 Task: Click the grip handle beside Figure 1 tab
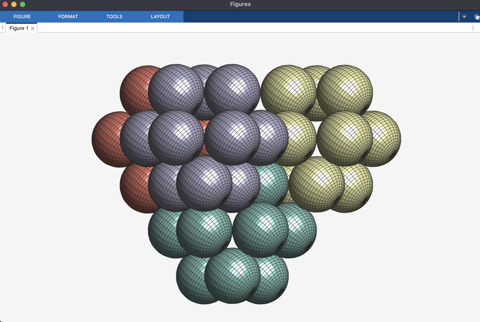pyautogui.click(x=3, y=28)
